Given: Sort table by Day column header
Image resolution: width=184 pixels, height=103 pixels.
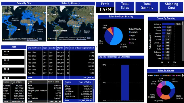Looking at the screenshot, I should coord(67,48).
